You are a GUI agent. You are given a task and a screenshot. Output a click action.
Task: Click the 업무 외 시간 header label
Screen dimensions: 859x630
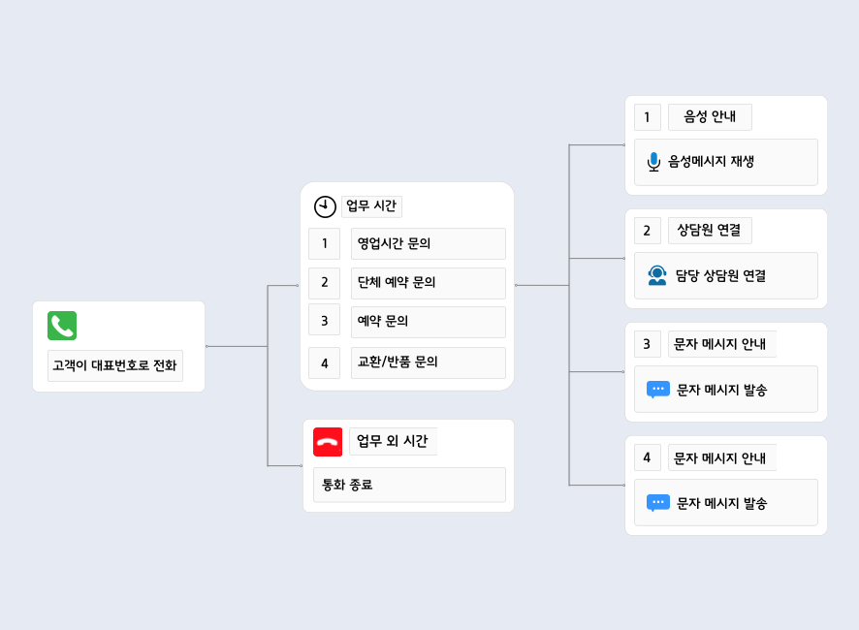click(x=393, y=442)
